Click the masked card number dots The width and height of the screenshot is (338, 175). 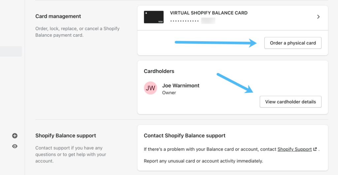click(x=185, y=21)
